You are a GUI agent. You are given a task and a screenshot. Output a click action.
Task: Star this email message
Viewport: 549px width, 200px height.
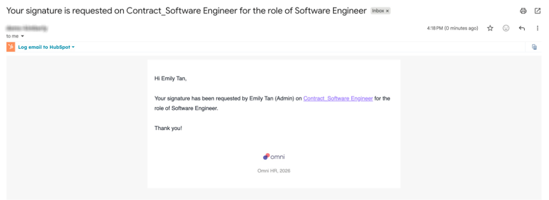point(490,28)
